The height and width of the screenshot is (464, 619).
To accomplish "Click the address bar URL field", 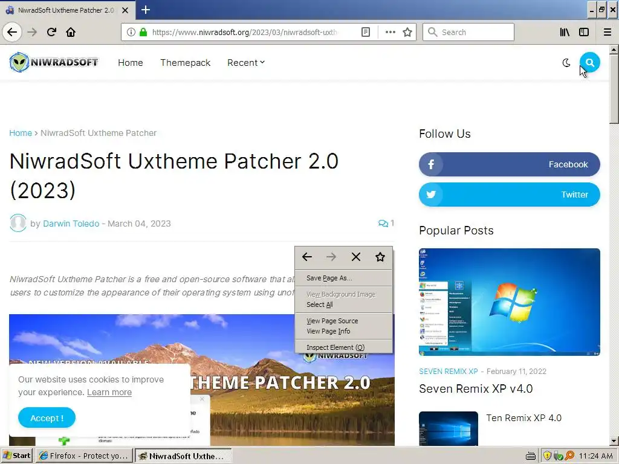I will pyautogui.click(x=245, y=32).
